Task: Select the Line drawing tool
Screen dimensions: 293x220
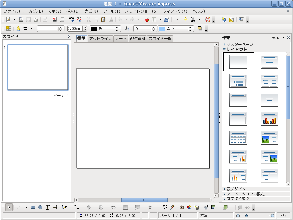Action: (x=18, y=207)
